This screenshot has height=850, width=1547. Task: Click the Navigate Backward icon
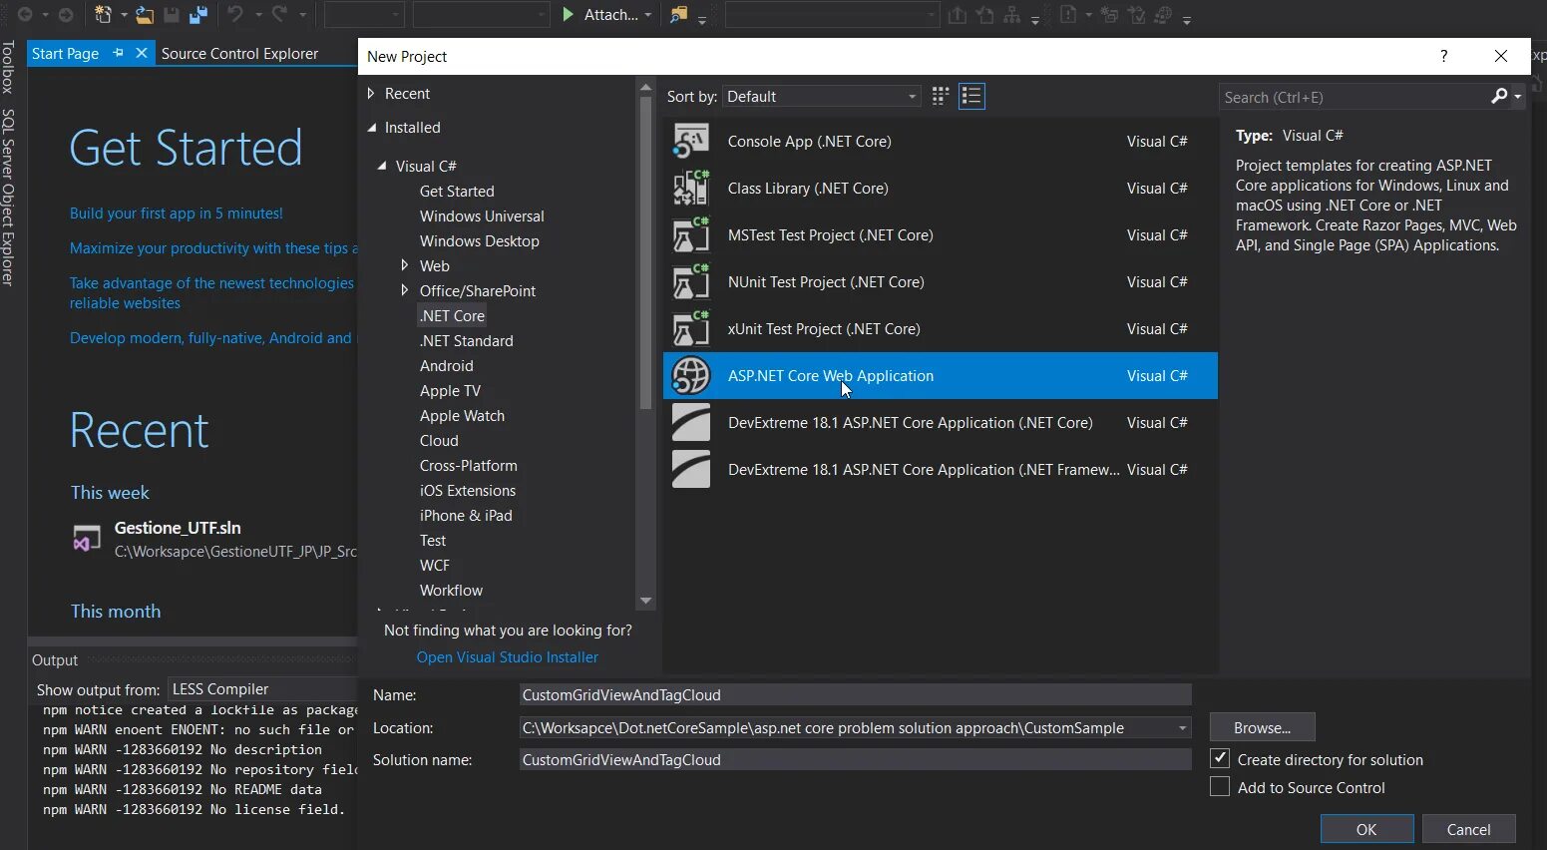click(25, 14)
